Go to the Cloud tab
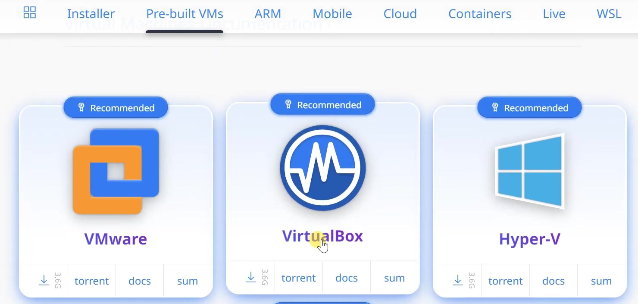 (x=400, y=14)
